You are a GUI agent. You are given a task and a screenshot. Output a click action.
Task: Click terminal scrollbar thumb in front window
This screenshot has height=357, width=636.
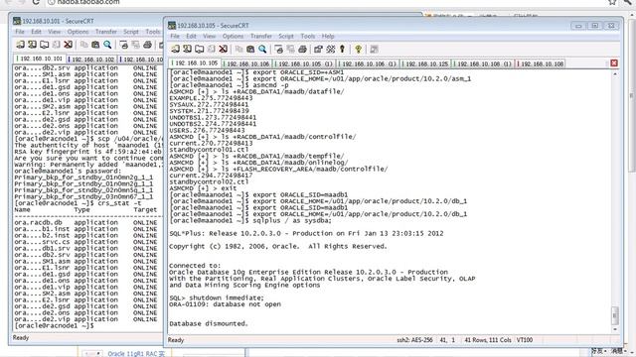pos(615,315)
